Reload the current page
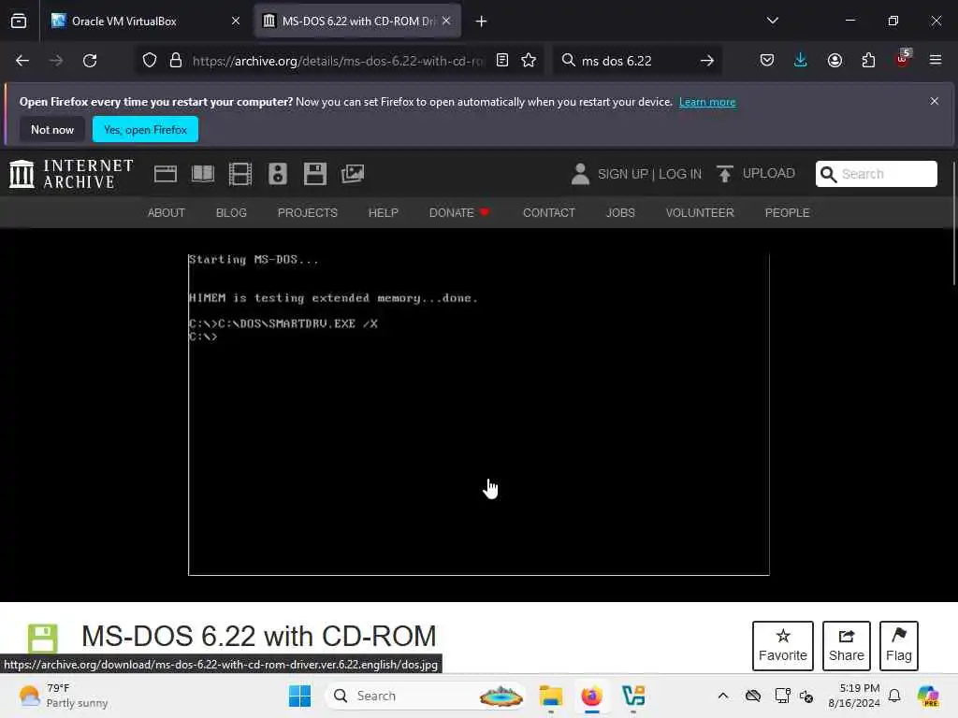 (x=90, y=61)
